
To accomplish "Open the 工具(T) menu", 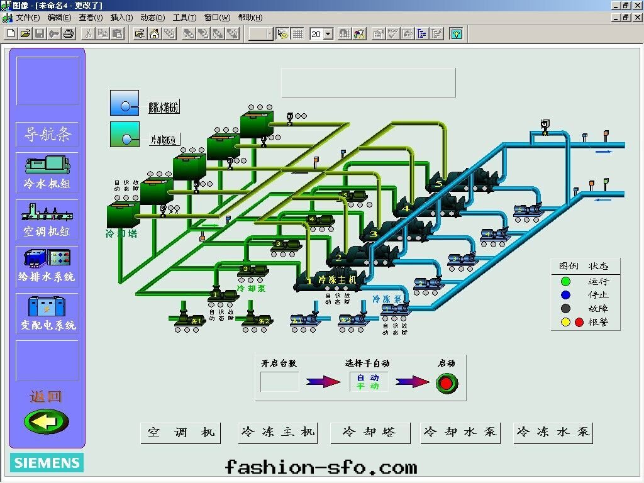I will (184, 18).
